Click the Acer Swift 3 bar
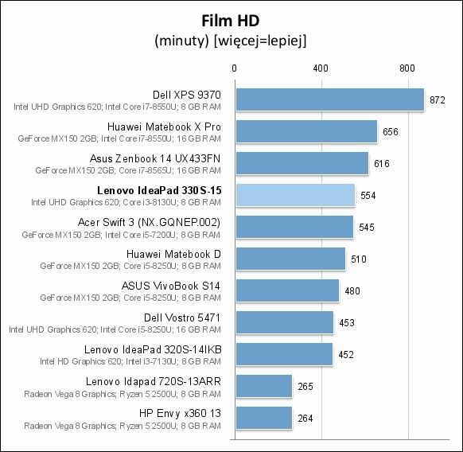The height and width of the screenshot is (452, 463). [x=294, y=227]
